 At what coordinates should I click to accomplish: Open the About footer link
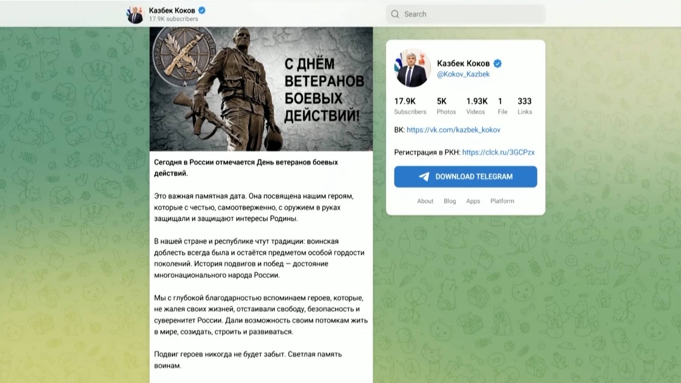coord(425,201)
